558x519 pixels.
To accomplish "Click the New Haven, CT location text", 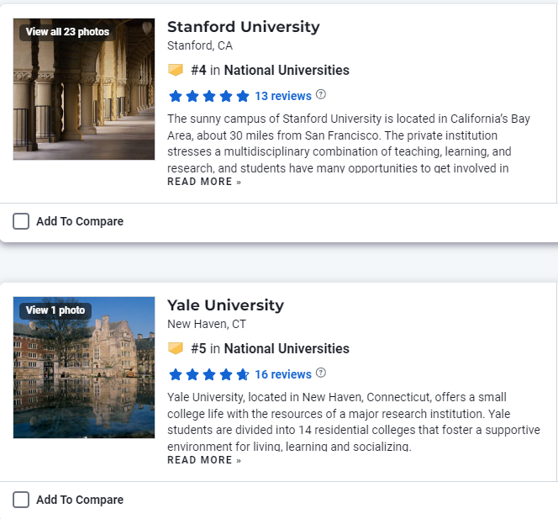I will coord(207,324).
